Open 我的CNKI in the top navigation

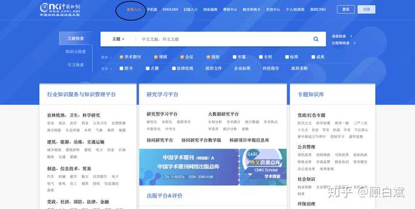tap(318, 10)
